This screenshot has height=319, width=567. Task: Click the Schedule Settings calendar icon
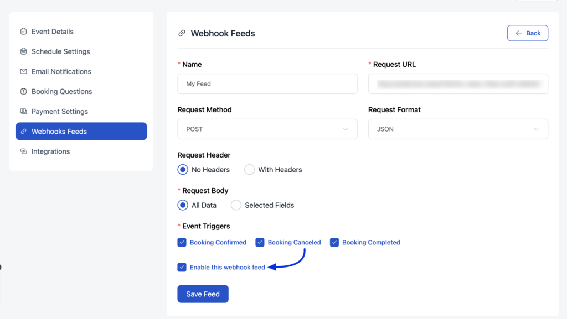coord(23,51)
